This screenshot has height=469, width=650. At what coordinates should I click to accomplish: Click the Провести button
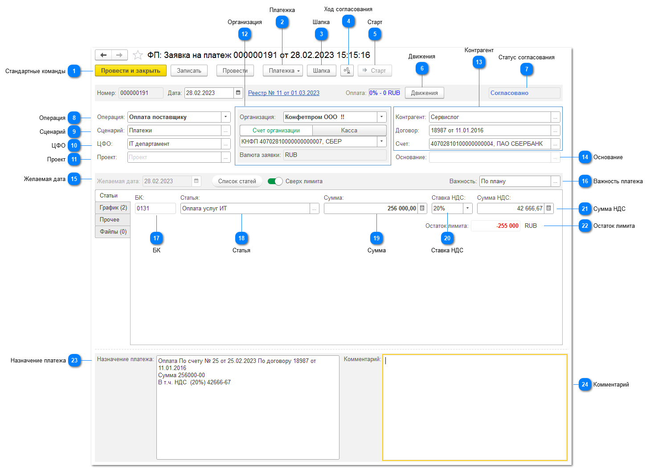[235, 70]
